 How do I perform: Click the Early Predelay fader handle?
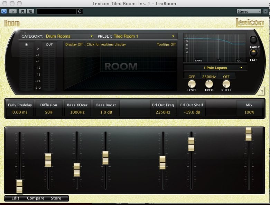[19, 186]
